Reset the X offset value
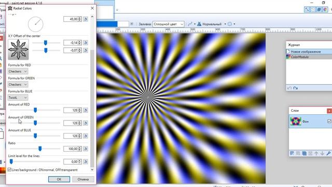Viewport: 332px width, 187px height. tap(86, 43)
